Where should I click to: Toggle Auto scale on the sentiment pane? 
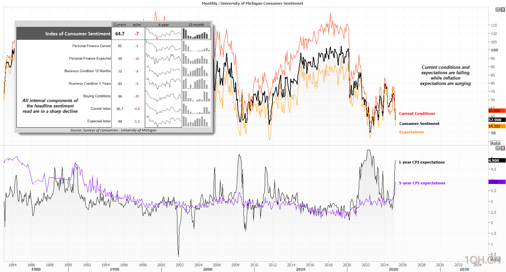pyautogui.click(x=495, y=143)
